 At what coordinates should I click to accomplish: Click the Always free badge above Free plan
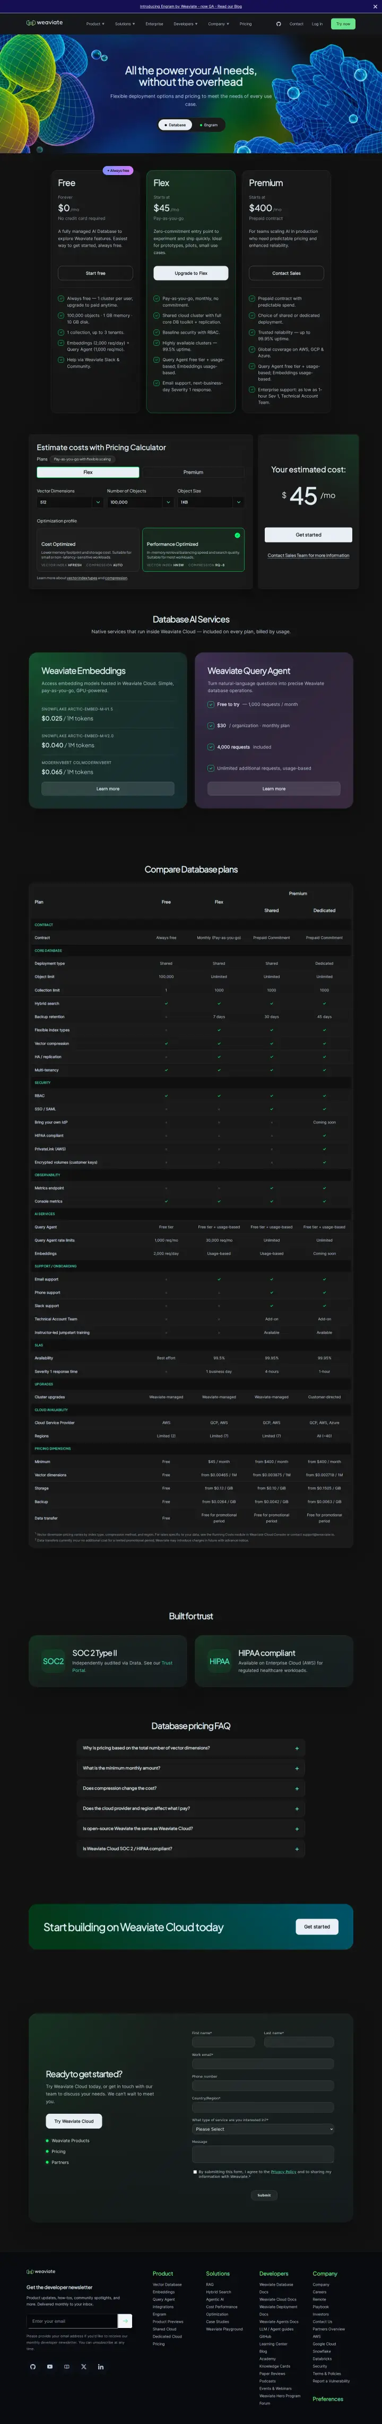point(118,170)
